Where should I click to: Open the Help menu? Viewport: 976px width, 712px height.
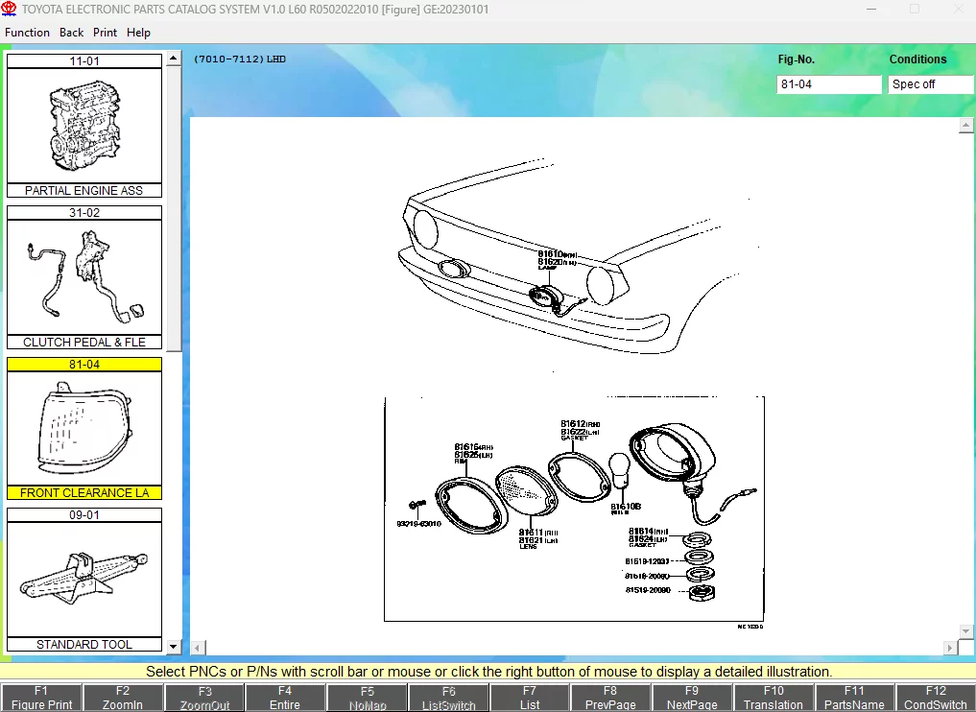pyautogui.click(x=138, y=32)
